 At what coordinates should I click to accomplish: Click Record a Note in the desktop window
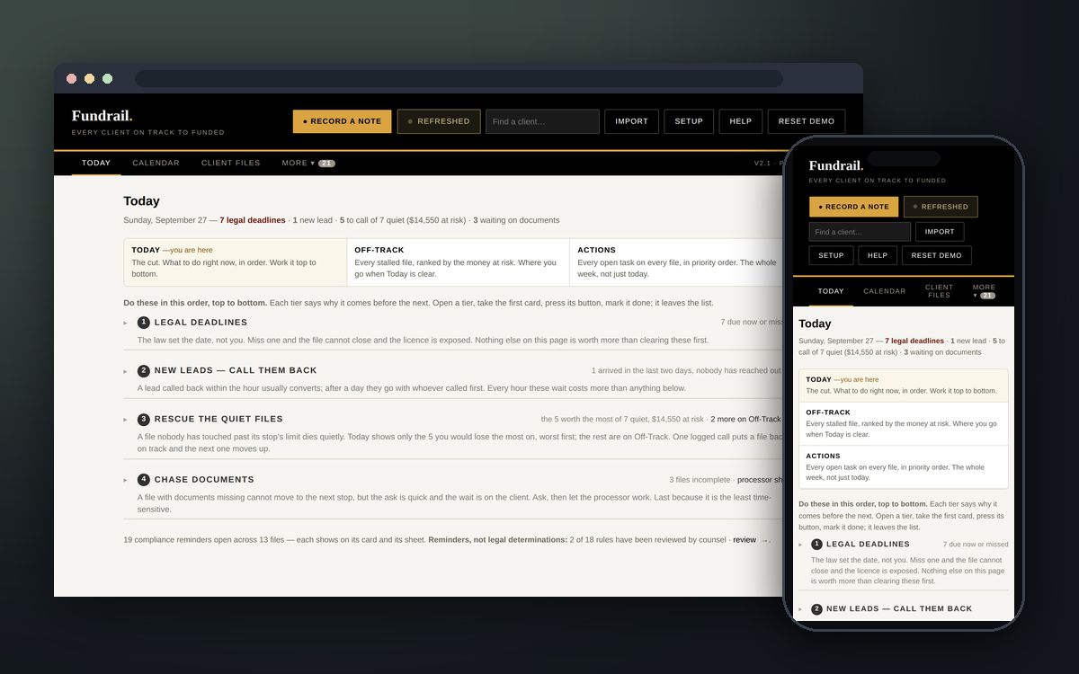[342, 121]
